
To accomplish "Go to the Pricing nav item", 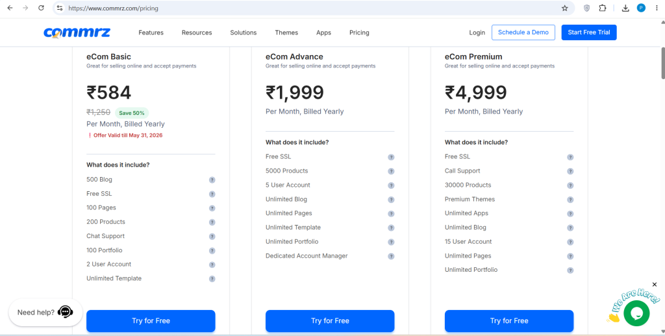I will point(359,32).
